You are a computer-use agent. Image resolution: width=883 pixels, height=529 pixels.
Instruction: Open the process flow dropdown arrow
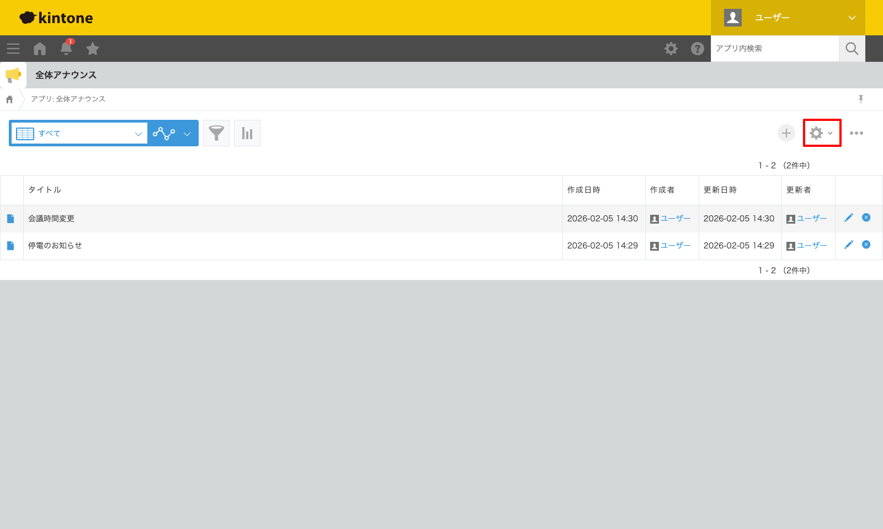(x=187, y=134)
